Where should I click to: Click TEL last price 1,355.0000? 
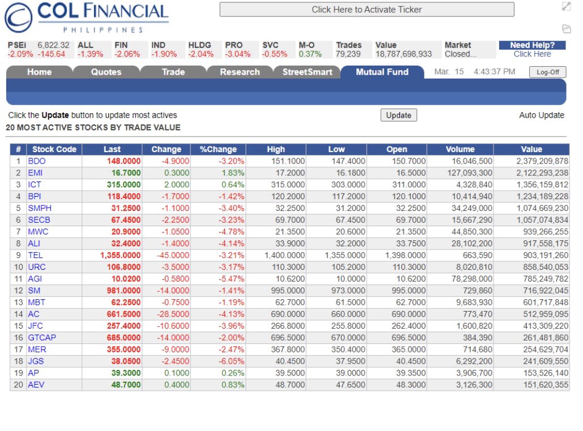(121, 256)
